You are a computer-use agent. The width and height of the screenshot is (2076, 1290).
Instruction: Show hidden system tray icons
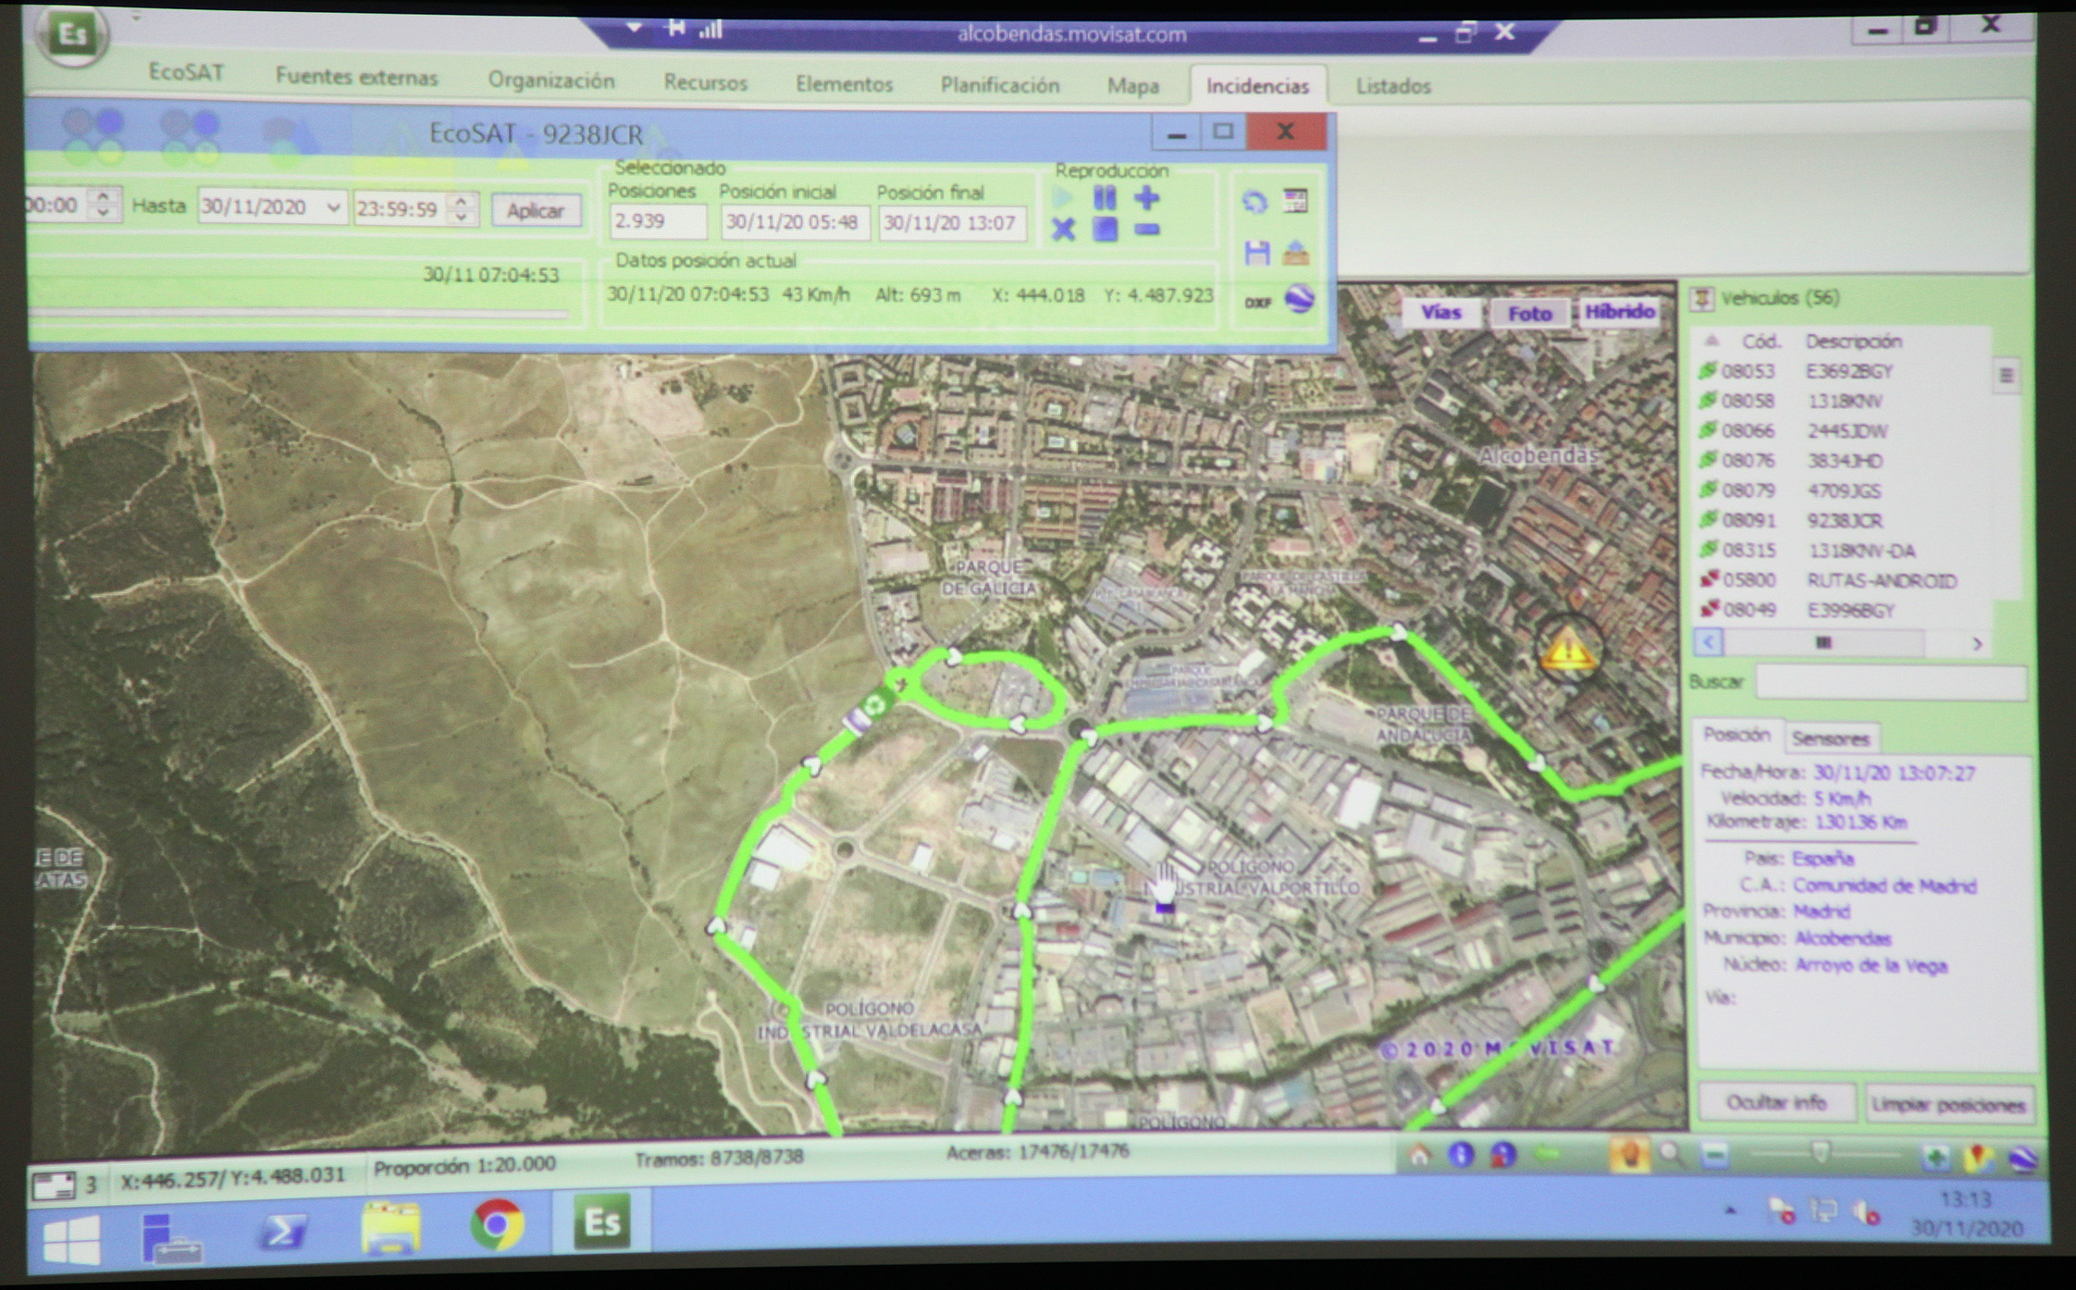pos(1731,1209)
